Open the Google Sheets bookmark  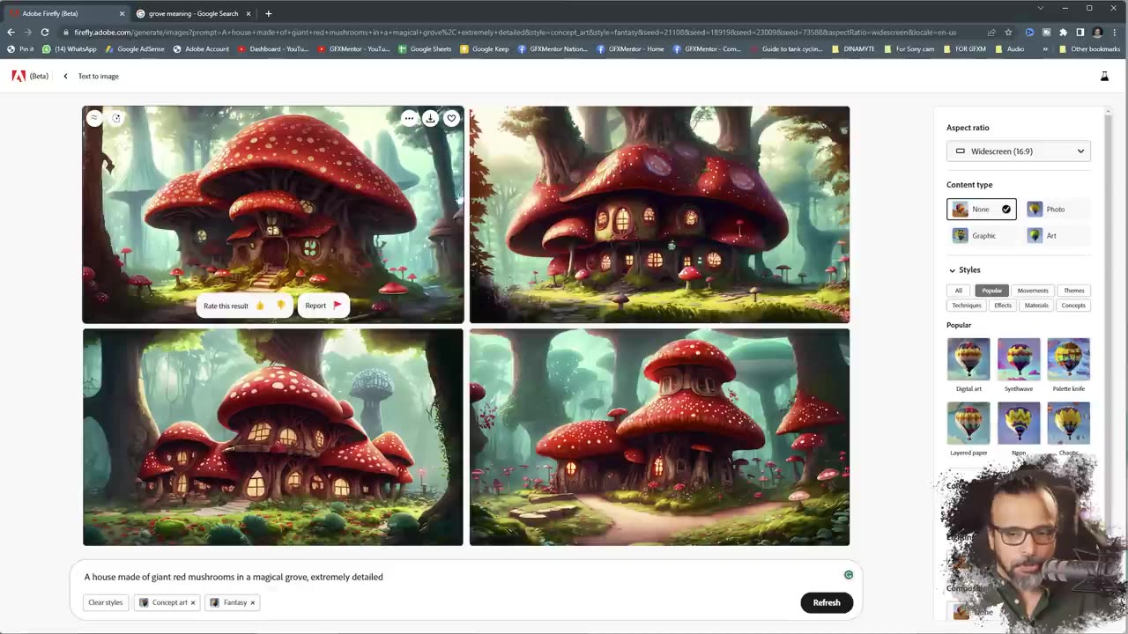425,49
